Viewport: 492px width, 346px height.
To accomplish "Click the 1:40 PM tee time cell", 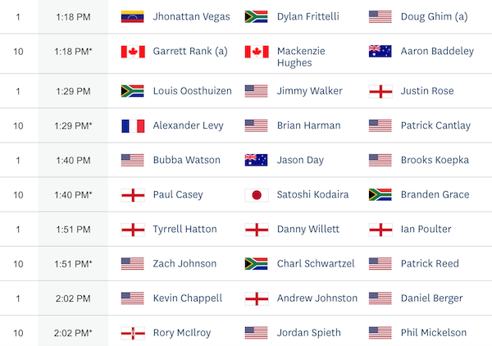I will click(x=73, y=161).
